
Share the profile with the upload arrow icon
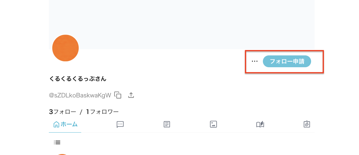pos(131,95)
